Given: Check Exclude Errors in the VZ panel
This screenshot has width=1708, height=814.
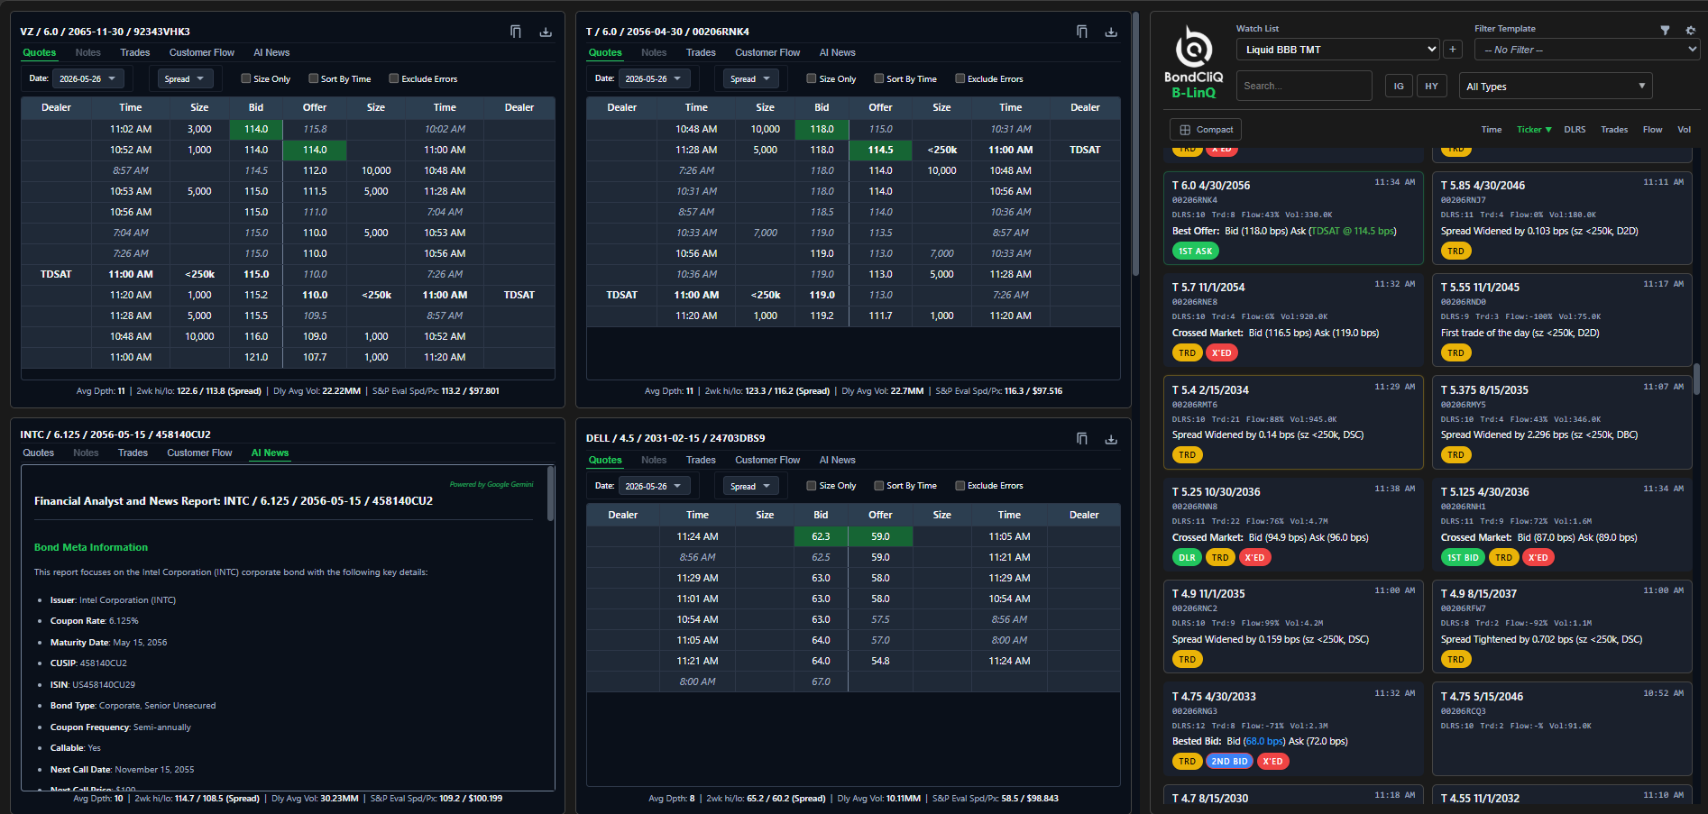Looking at the screenshot, I should tap(393, 78).
